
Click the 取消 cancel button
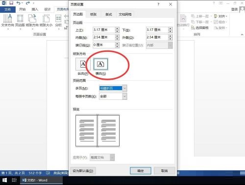pos(164,171)
